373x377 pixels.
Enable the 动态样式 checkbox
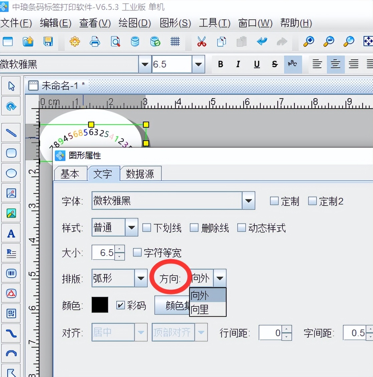[x=241, y=228]
